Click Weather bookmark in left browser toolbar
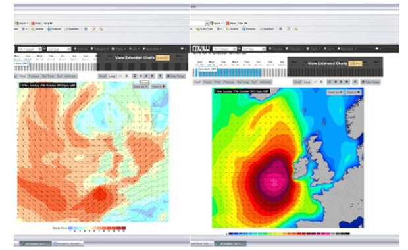The image size is (408, 250). point(38,29)
